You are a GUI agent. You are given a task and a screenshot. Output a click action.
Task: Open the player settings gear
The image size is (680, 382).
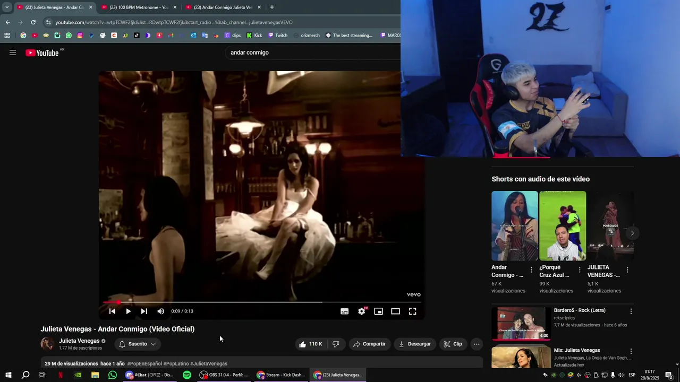[x=362, y=311]
